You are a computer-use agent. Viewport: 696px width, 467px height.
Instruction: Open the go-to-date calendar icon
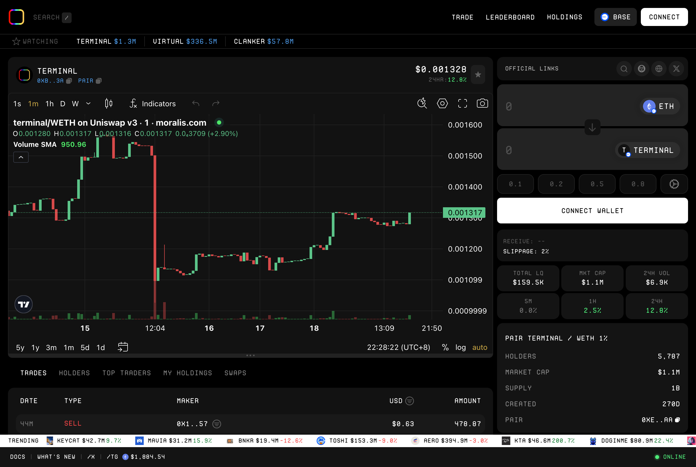click(123, 347)
